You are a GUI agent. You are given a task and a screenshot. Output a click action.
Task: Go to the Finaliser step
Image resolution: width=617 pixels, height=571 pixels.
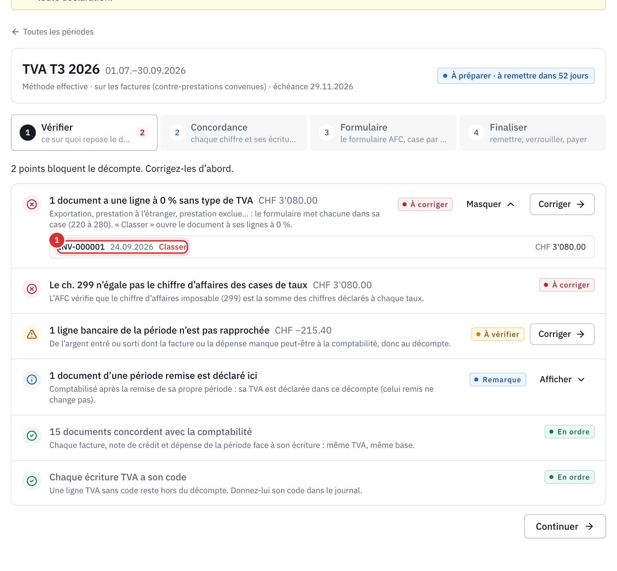533,133
